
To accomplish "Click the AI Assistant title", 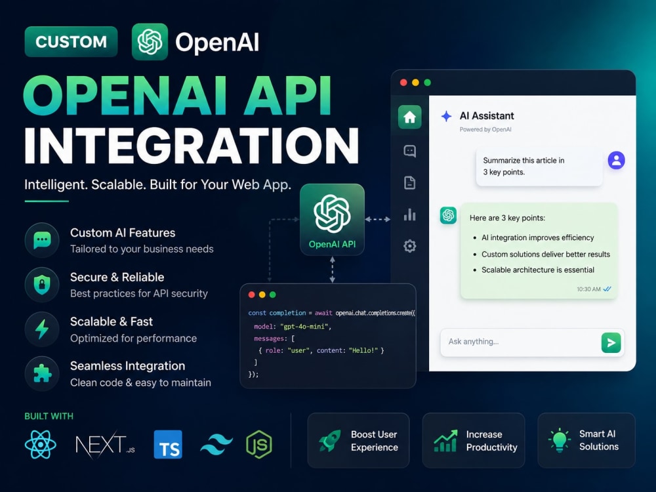I will point(487,116).
